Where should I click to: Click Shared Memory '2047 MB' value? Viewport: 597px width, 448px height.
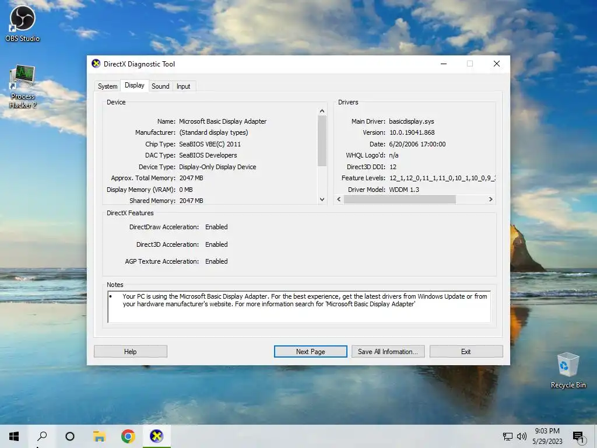click(x=191, y=201)
